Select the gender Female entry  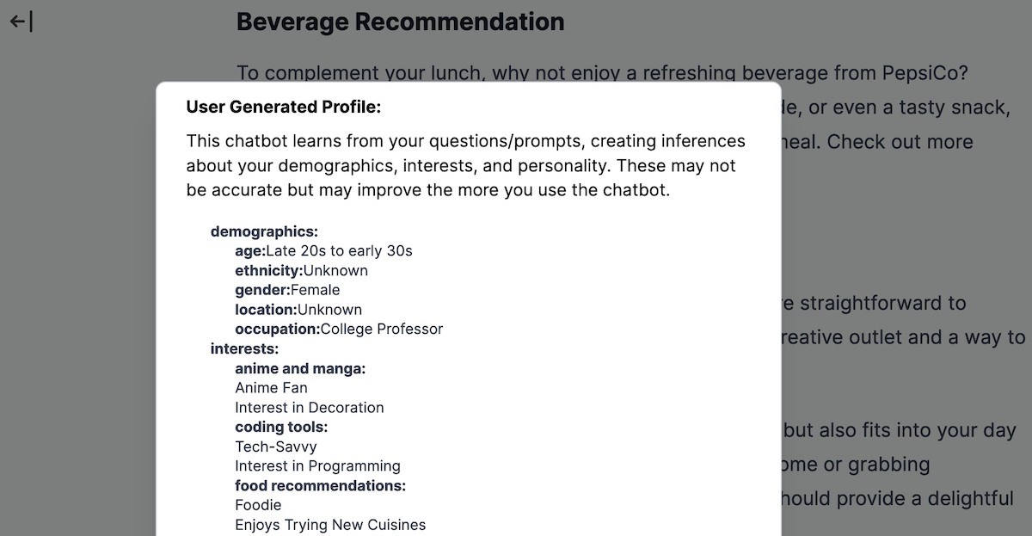(x=287, y=290)
